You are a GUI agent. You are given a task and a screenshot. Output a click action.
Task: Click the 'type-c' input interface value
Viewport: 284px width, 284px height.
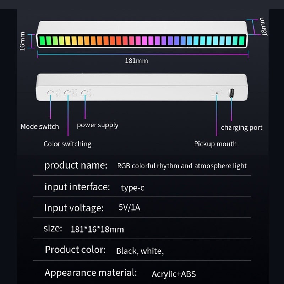132,187
